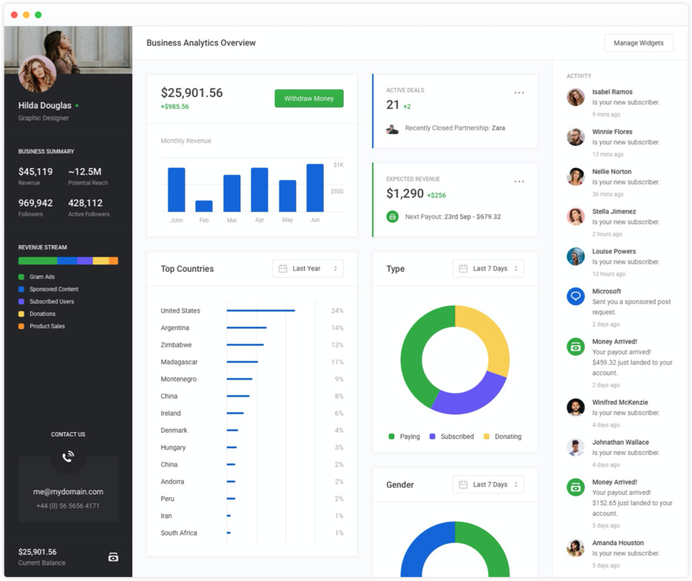This screenshot has width=692, height=581.
Task: Select the Montenegro country row
Action: click(x=252, y=379)
